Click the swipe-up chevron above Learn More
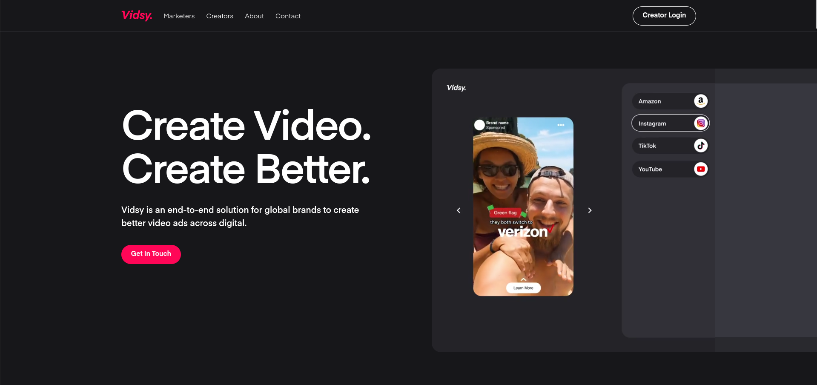Image resolution: width=817 pixels, height=385 pixels. pos(523,279)
